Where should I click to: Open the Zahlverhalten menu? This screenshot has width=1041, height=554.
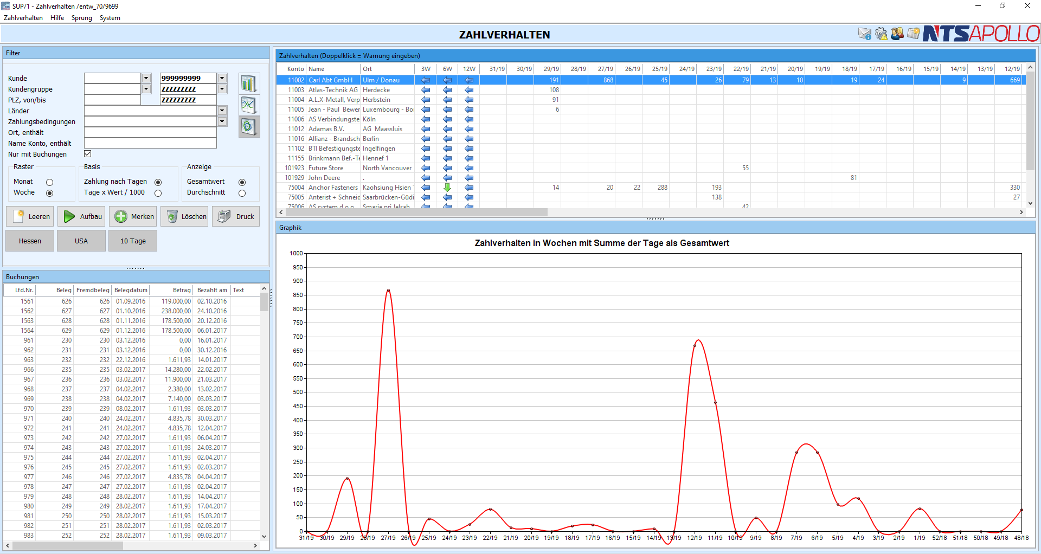23,18
